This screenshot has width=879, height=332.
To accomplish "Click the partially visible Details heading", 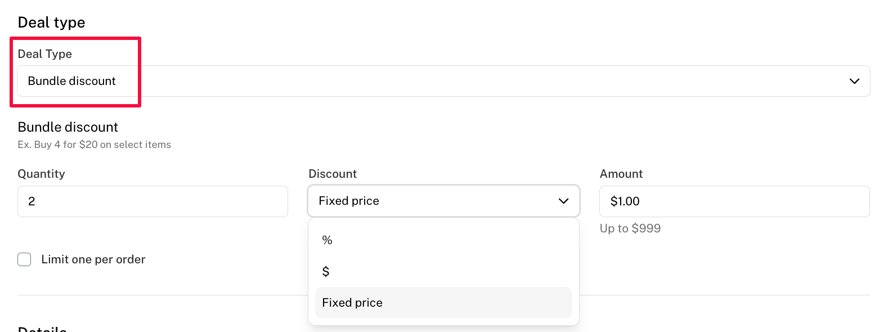I will 43,328.
